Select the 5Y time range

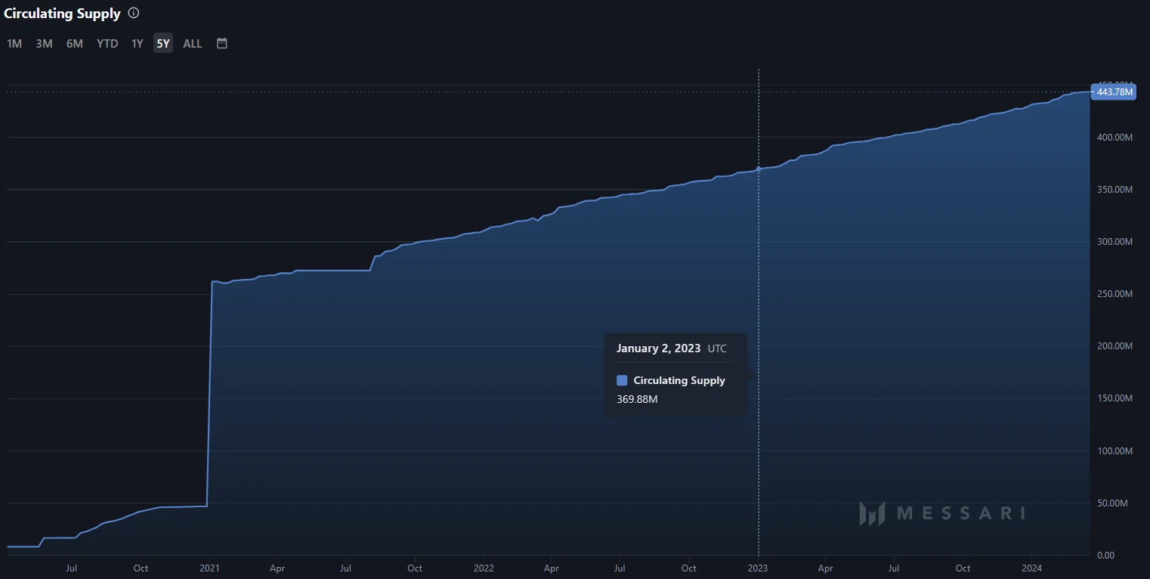click(163, 43)
